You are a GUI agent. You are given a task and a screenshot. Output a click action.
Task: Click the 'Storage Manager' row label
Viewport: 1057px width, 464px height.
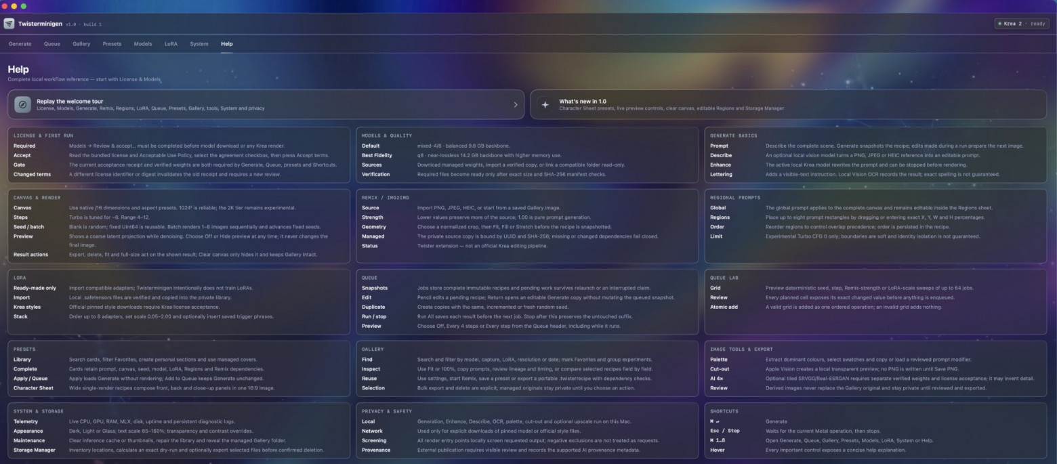coord(35,450)
